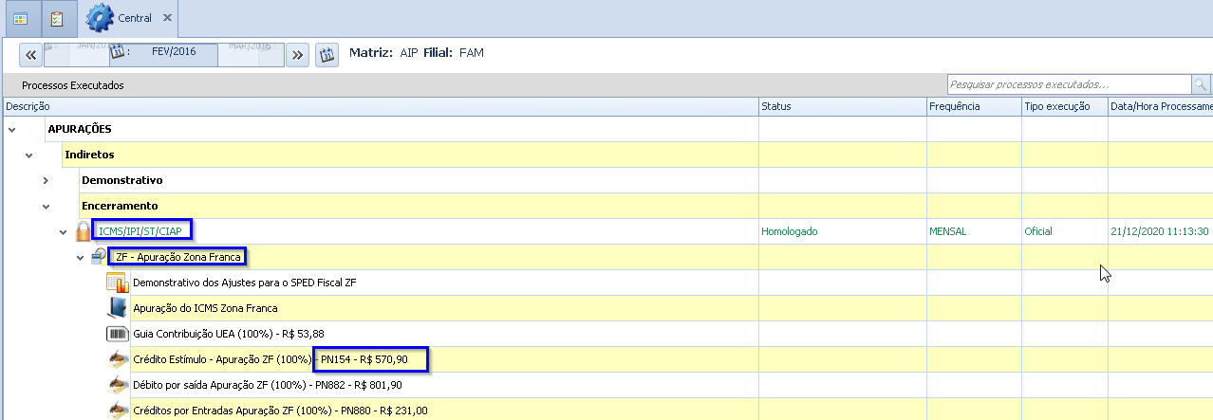Screen dimensions: 1213x420
Task: Collapse the ZF - Apuração Zona Franca node
Action: [80, 257]
